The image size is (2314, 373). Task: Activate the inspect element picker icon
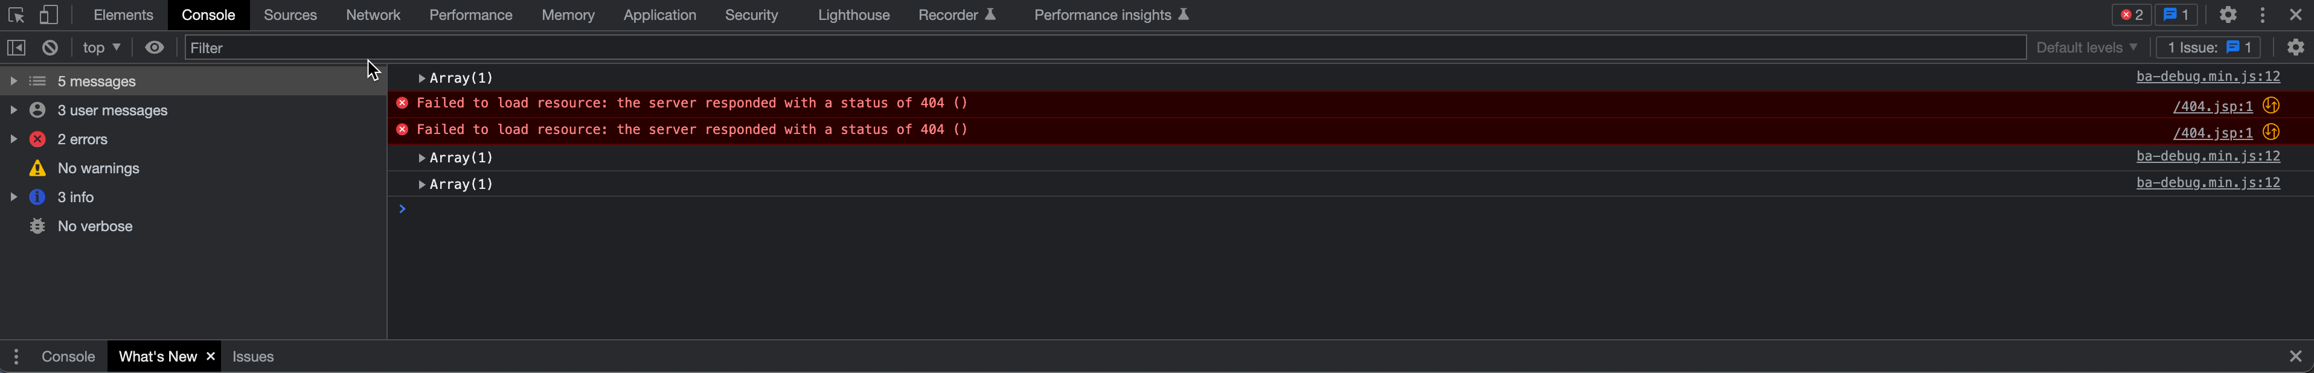click(x=16, y=15)
